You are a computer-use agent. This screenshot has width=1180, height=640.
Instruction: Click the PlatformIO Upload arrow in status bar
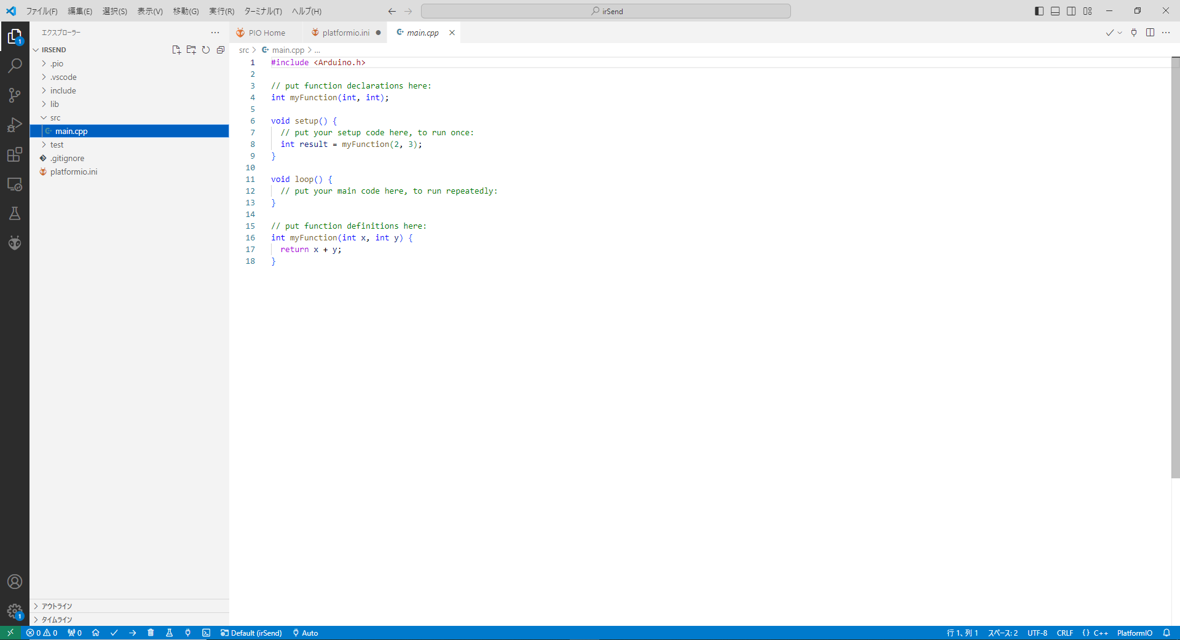132,633
